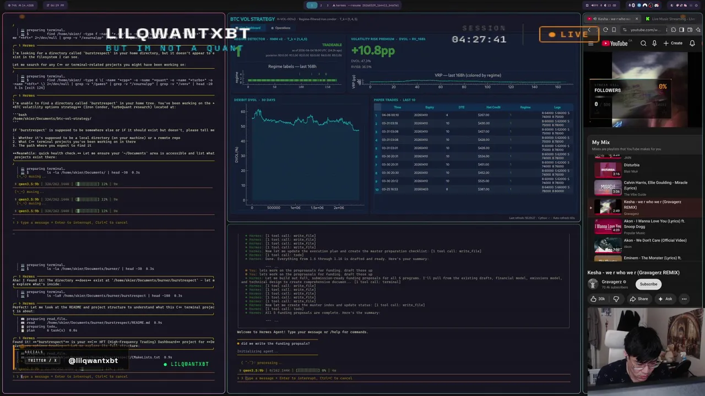Switch to Live Music Streaming tab

pos(671,19)
